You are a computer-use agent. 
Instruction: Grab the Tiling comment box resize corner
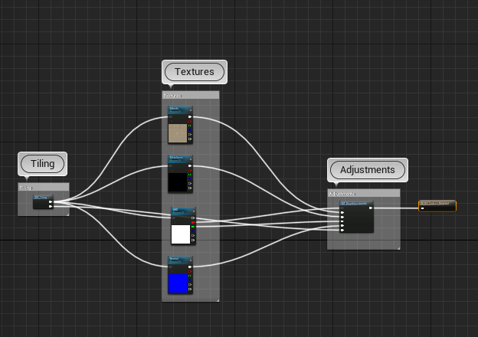67,214
